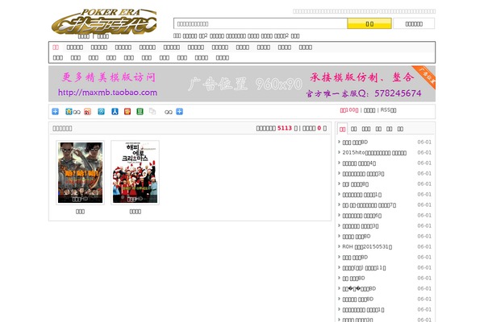The height and width of the screenshot is (322, 484).
Task: Open the poster with two sunglasses men
Action: (80, 172)
